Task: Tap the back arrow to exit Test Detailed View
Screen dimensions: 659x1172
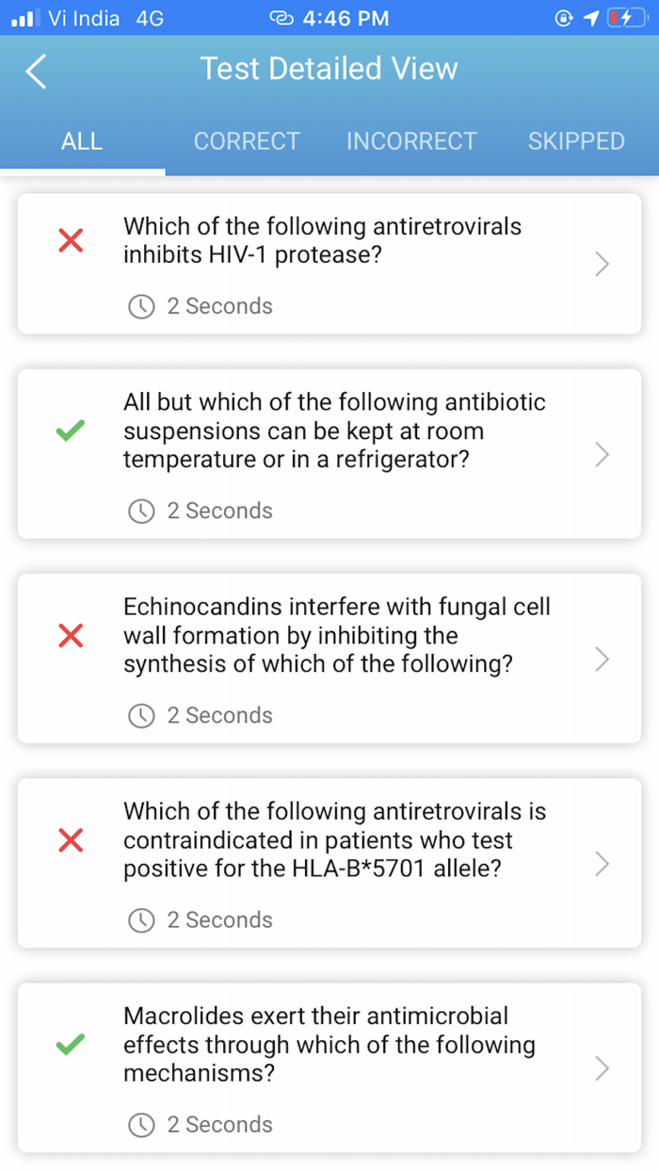Action: tap(35, 71)
